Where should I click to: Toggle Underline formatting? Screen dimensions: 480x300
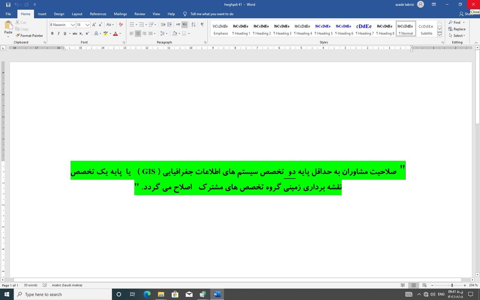click(65, 34)
